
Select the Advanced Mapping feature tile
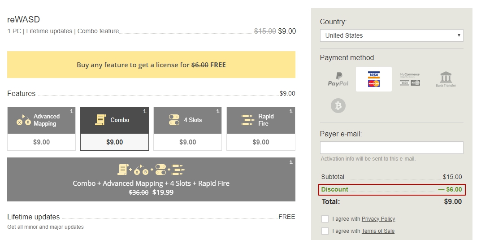pos(41,128)
